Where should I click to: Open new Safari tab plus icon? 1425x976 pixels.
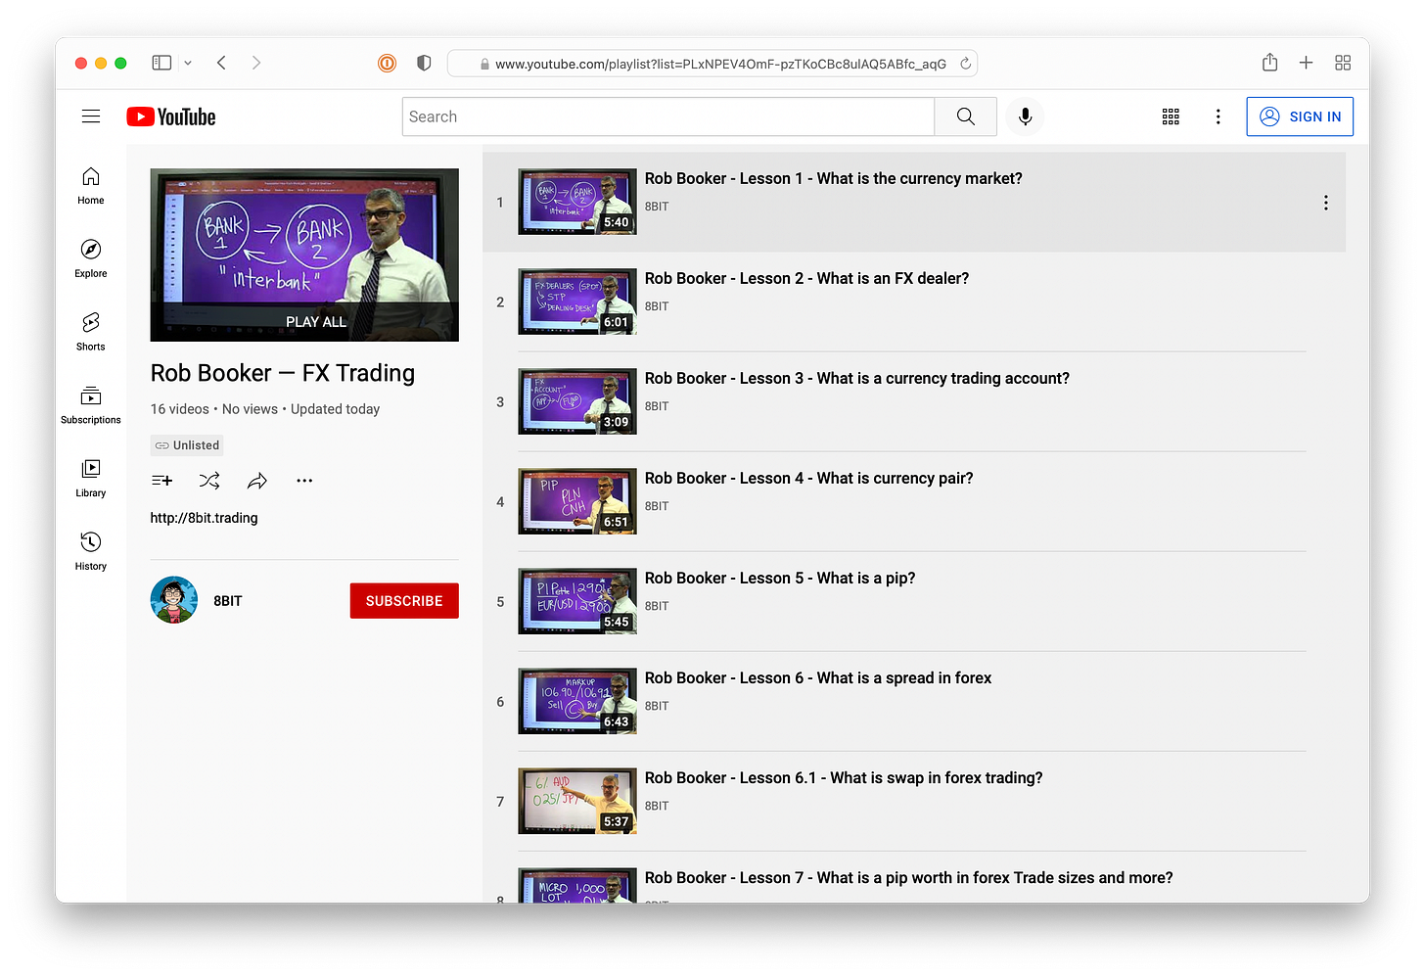click(x=1306, y=63)
